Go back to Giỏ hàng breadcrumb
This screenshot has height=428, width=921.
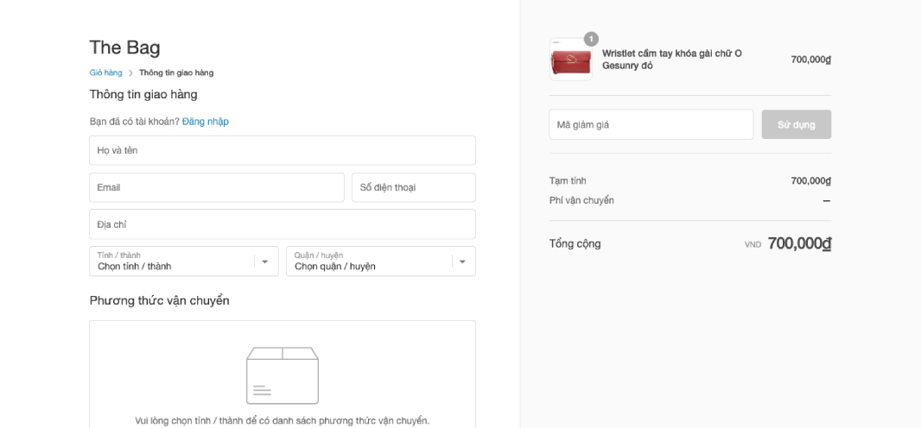click(105, 72)
